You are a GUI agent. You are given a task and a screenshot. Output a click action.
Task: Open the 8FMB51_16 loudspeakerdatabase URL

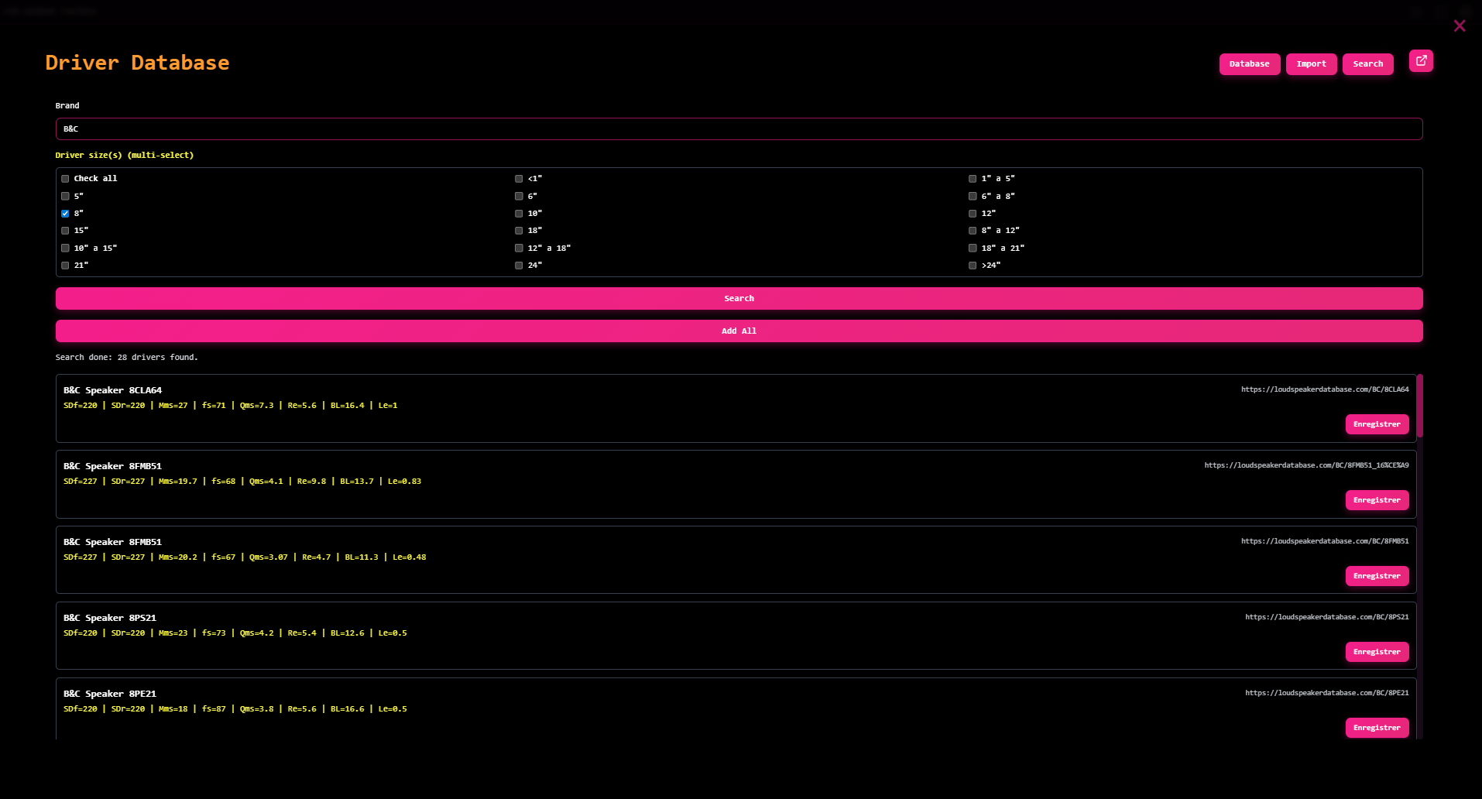click(x=1306, y=465)
